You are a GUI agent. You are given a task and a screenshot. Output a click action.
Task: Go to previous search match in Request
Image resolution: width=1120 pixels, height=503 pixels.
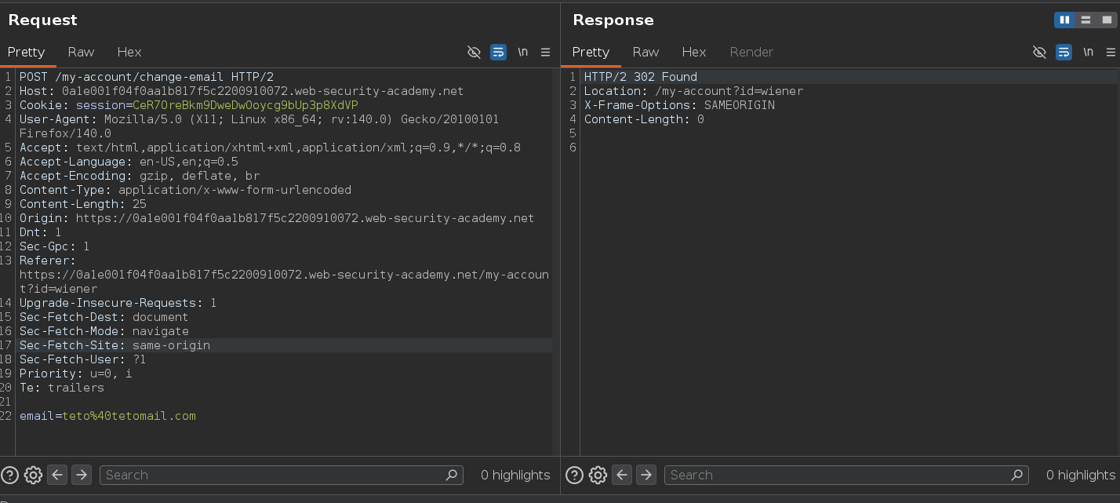[56, 475]
